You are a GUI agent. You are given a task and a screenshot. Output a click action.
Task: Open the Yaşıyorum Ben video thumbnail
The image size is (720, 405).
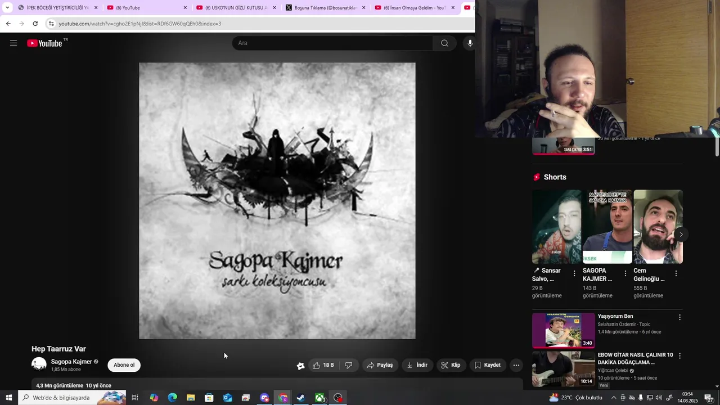[564, 331]
